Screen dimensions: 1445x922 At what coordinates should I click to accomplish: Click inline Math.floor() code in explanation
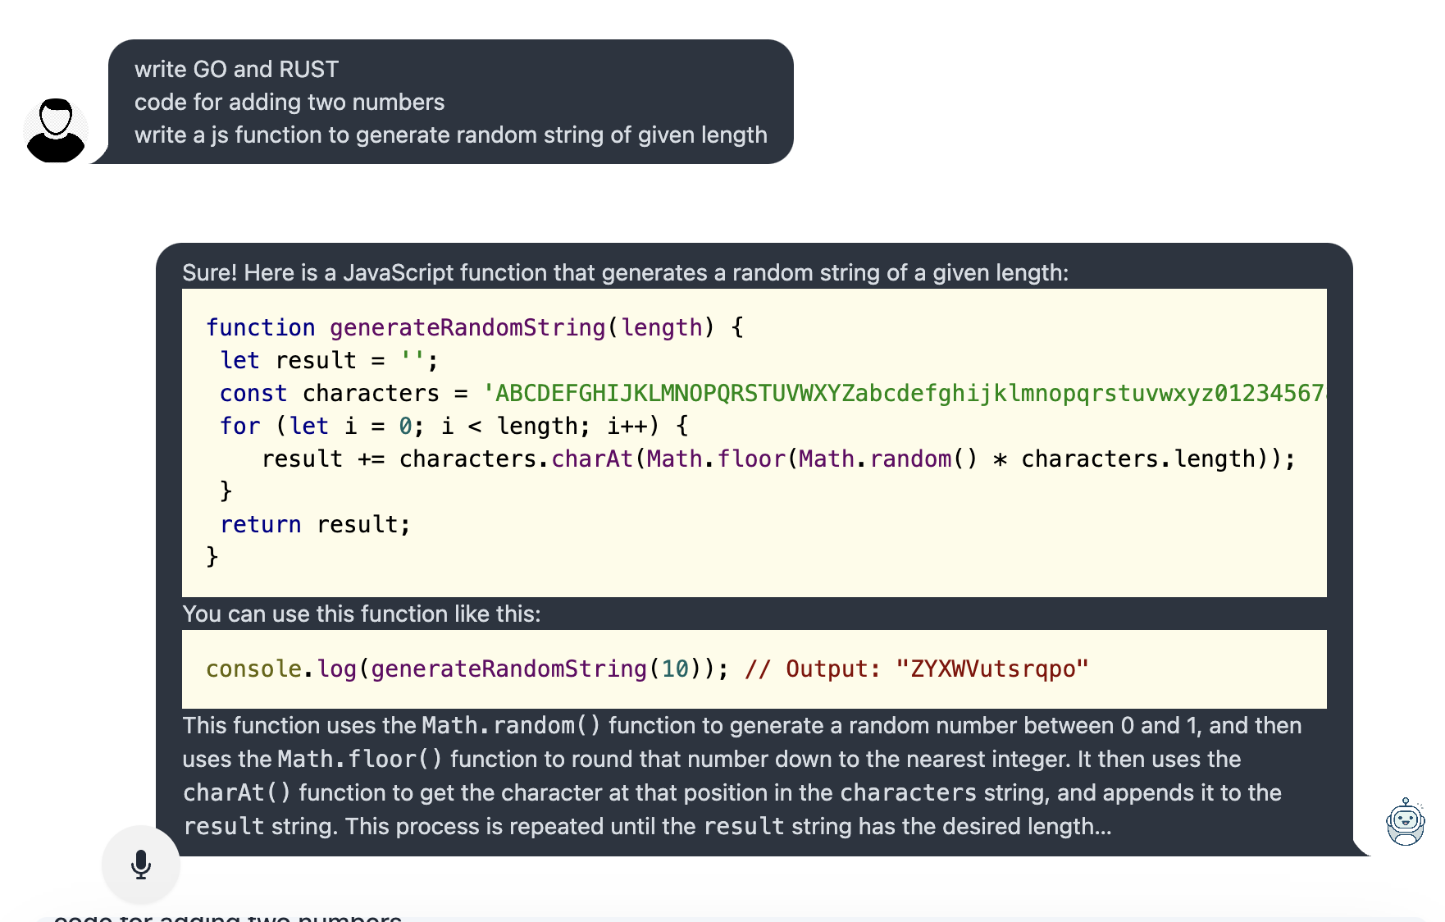coord(359,760)
